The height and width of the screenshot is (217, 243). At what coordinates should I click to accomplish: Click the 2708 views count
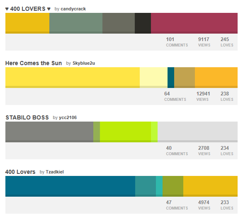click(204, 151)
